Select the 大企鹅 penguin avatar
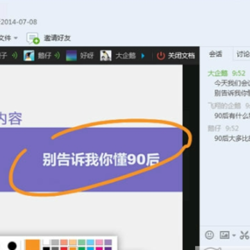 coord(106,56)
